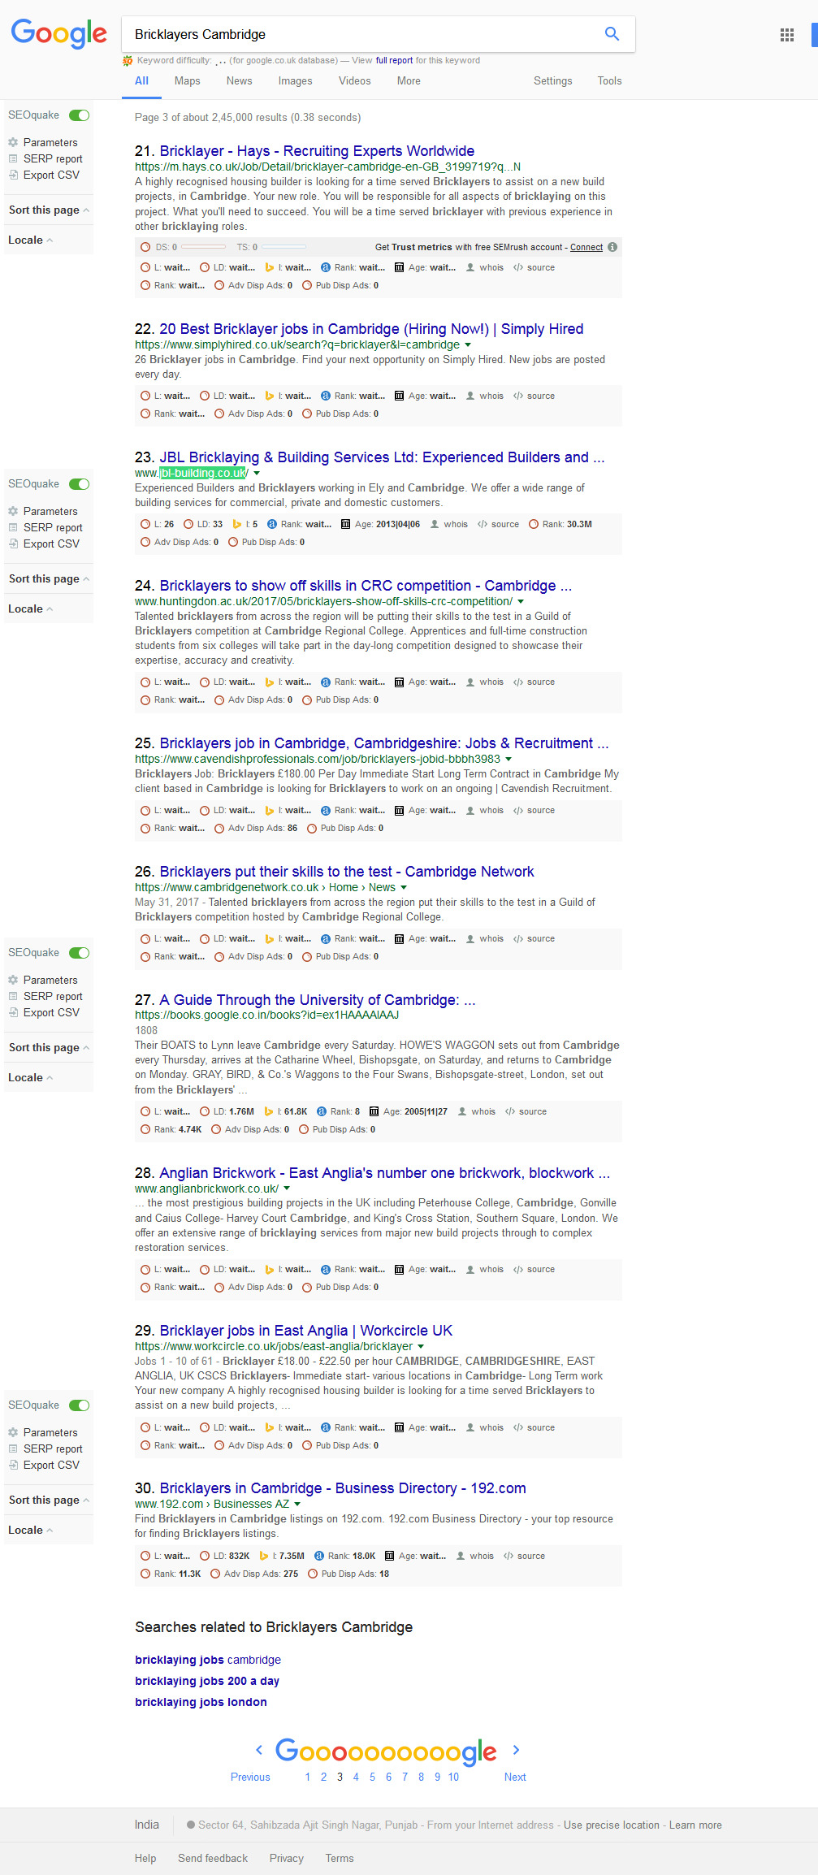Click 'bricklaying jobs 200 a day' related search
Viewport: 818px width, 1875px height.
tap(207, 1681)
